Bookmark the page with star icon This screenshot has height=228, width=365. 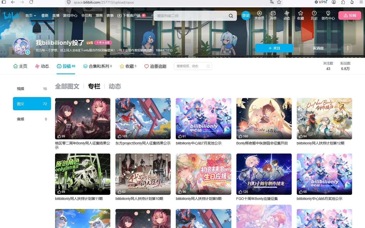pos(279,2)
